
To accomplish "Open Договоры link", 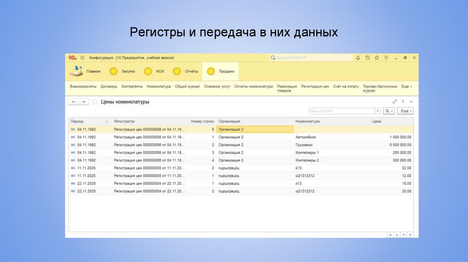I will point(109,86).
